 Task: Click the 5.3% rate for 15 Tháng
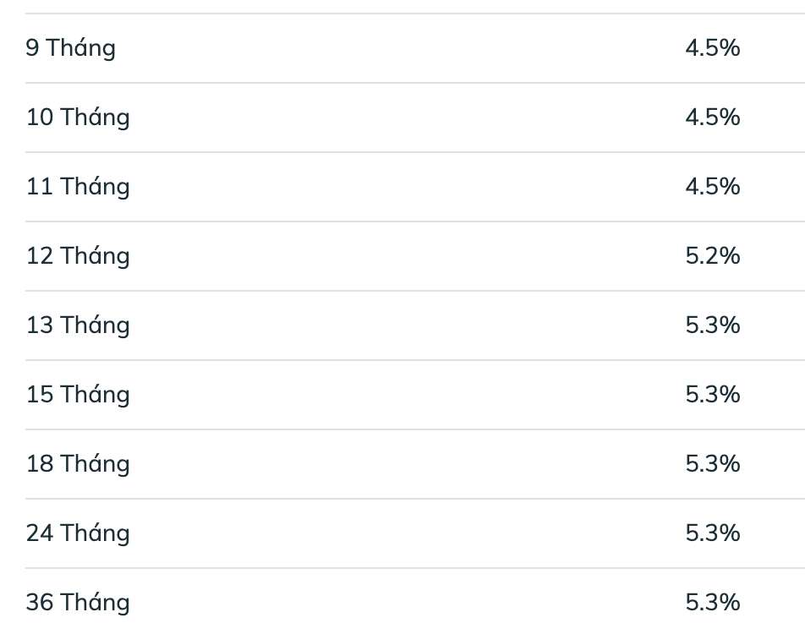pyautogui.click(x=712, y=395)
